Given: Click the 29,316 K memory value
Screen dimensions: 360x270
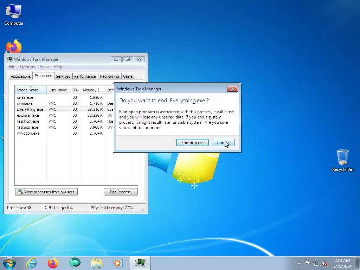Looking at the screenshot, I should 95,109.
